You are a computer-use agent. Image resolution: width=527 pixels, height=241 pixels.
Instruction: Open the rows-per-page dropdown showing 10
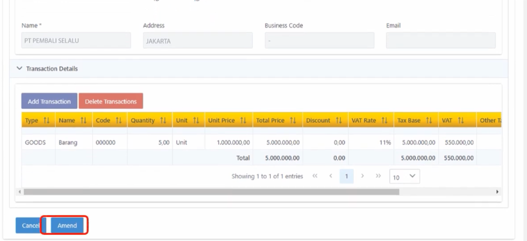[x=405, y=176]
